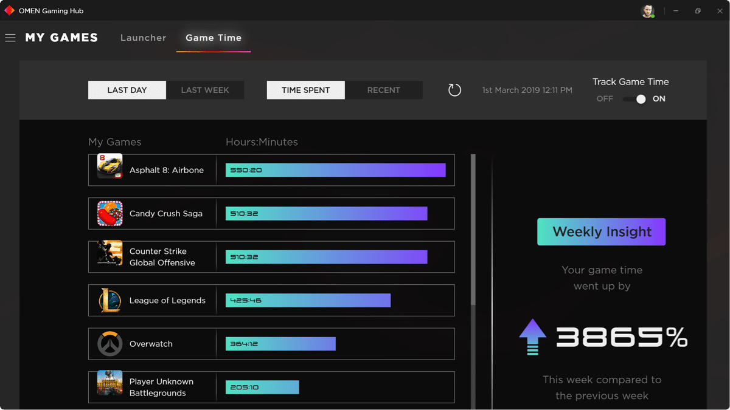This screenshot has width=730, height=410.
Task: Click the 3865% percentage value
Action: 622,337
